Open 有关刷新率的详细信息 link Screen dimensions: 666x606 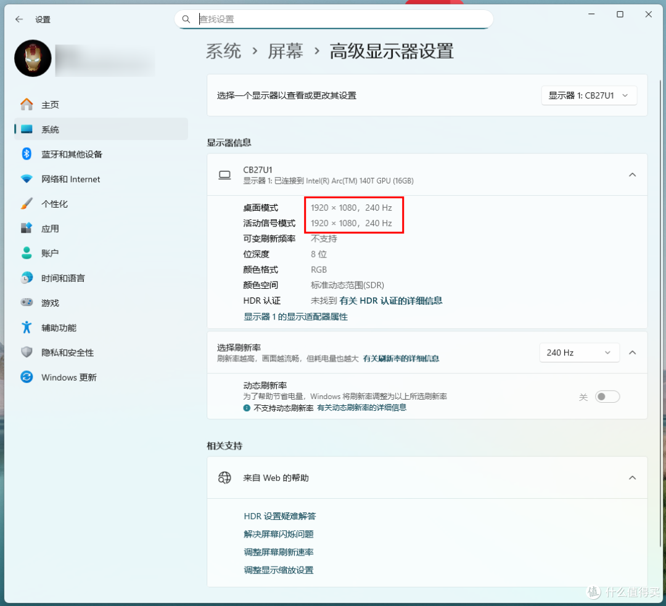(401, 359)
